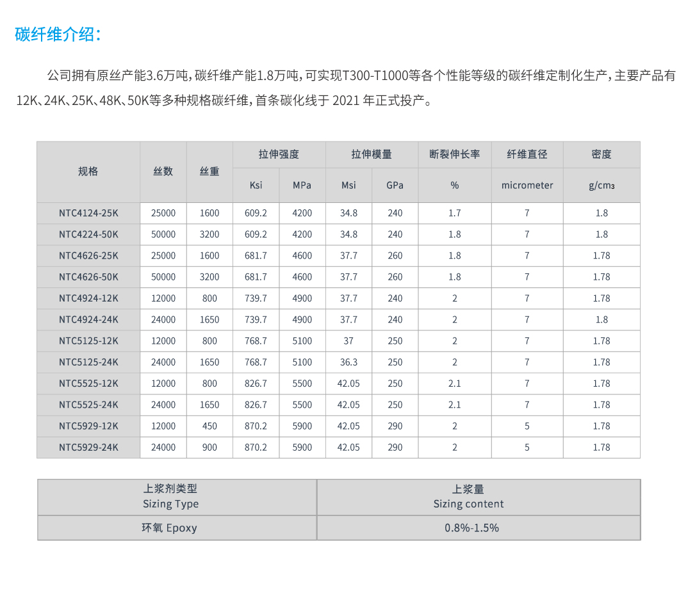This screenshot has height=589, width=688.
Task: Click the NTC4224-50K row label
Action: [x=88, y=234]
